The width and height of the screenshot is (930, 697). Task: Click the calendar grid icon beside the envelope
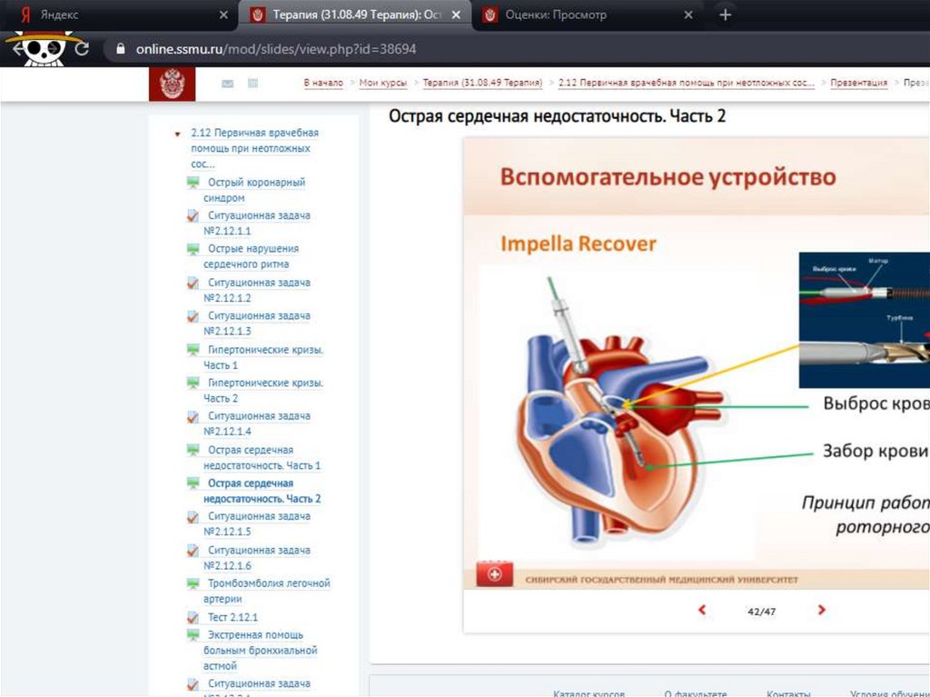pyautogui.click(x=252, y=84)
